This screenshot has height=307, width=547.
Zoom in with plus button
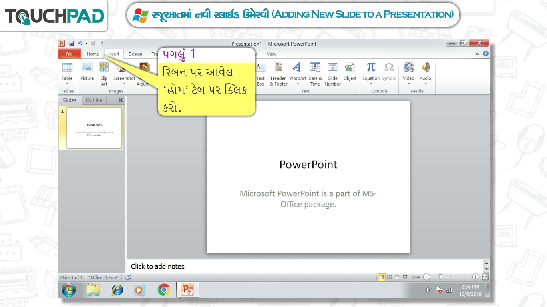(475, 277)
